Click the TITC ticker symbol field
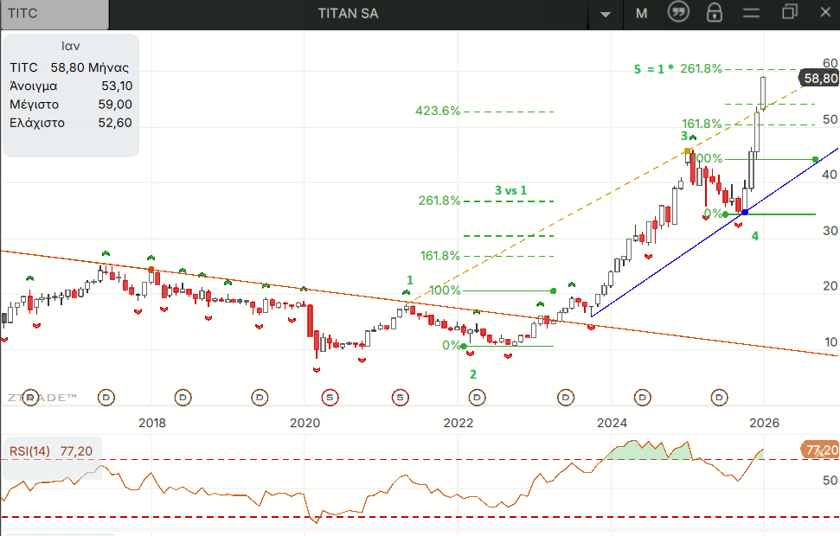The width and height of the screenshot is (840, 536). pos(55,13)
